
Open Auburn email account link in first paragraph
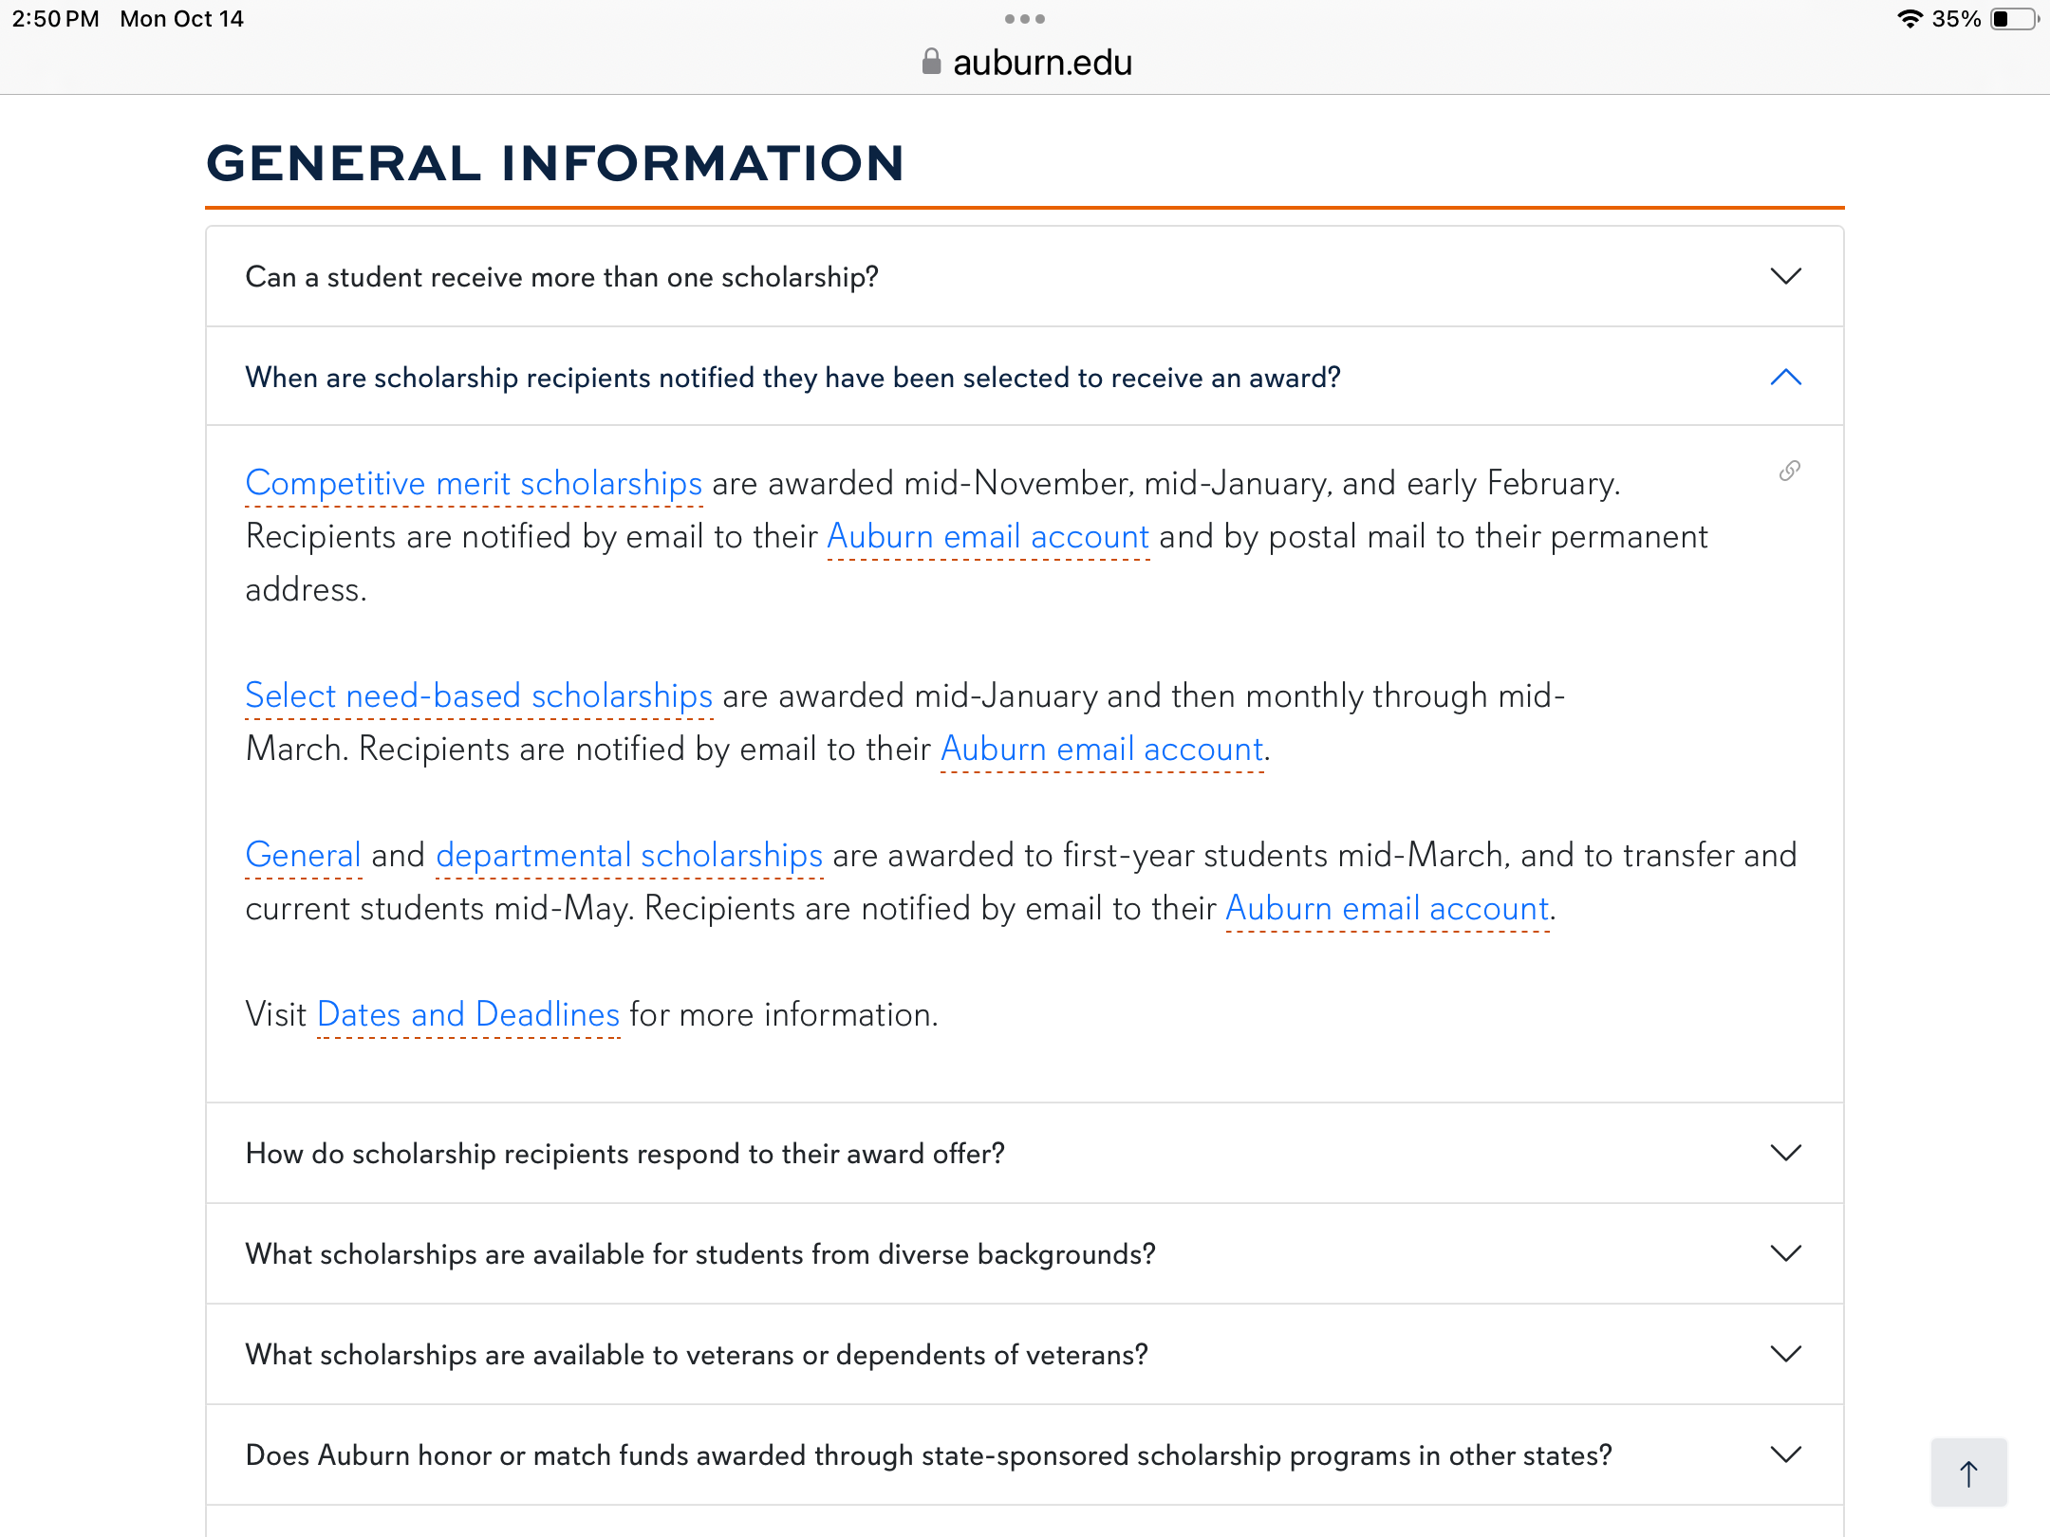point(988,537)
